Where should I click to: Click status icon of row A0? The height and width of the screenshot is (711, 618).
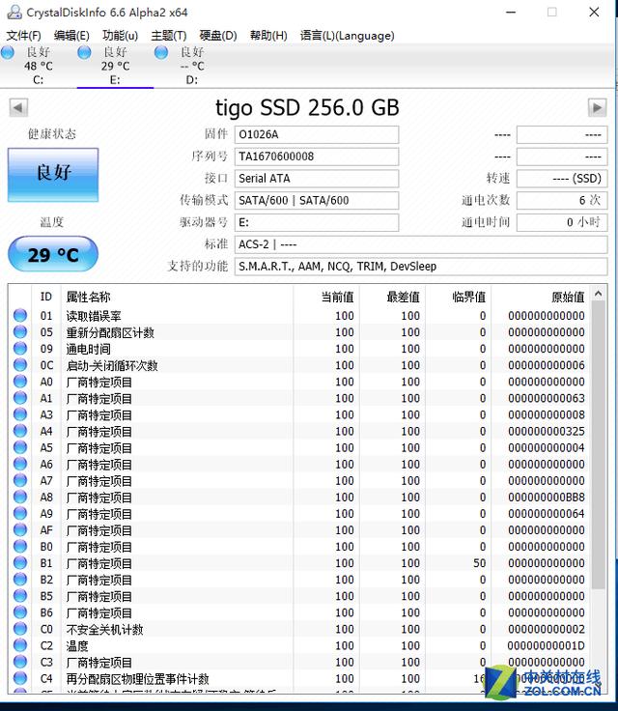pos(20,382)
